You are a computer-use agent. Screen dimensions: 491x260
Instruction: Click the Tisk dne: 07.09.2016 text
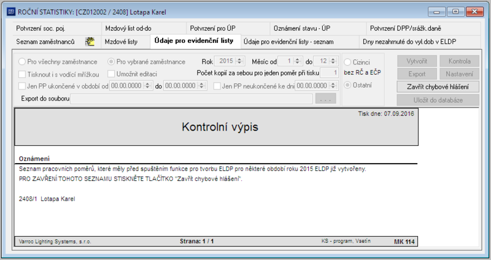click(x=386, y=114)
